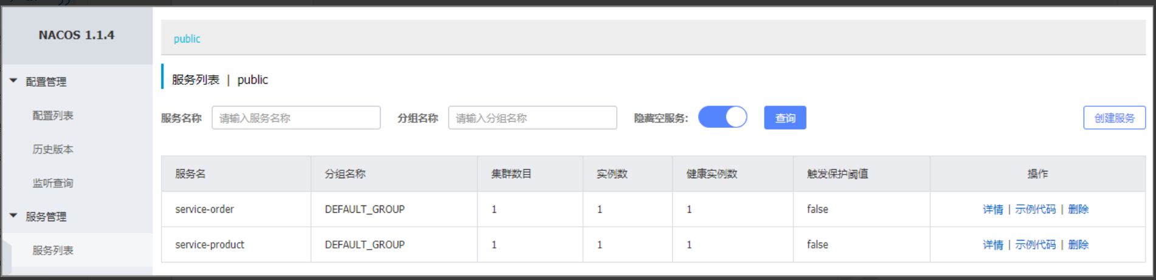
Task: Open 示例代码 for service-product
Action: 1036,245
